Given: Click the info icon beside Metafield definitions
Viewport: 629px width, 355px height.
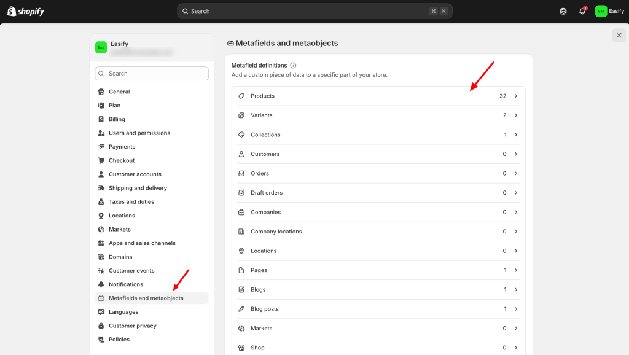Looking at the screenshot, I should (x=293, y=66).
